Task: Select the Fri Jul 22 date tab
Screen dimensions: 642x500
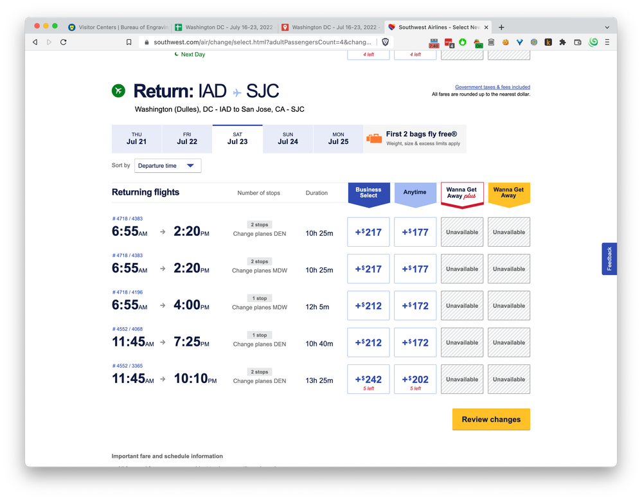Action: [x=187, y=139]
